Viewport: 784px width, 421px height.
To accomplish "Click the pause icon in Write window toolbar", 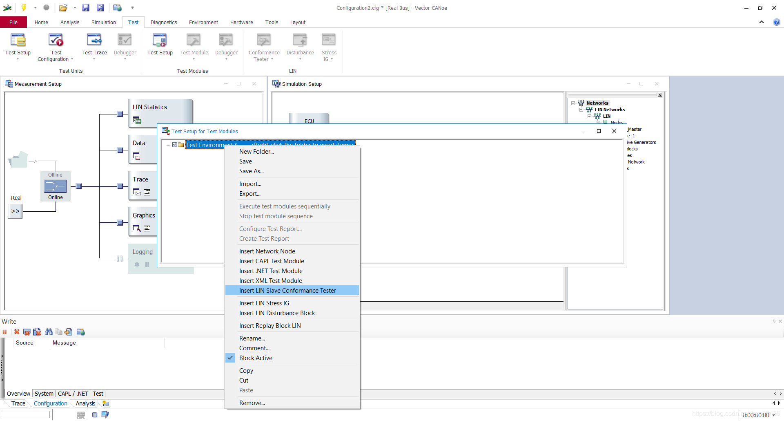I will 5,332.
